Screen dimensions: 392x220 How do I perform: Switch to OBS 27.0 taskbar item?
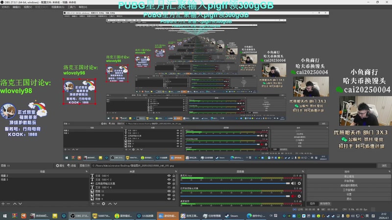pyautogui.click(x=79, y=216)
